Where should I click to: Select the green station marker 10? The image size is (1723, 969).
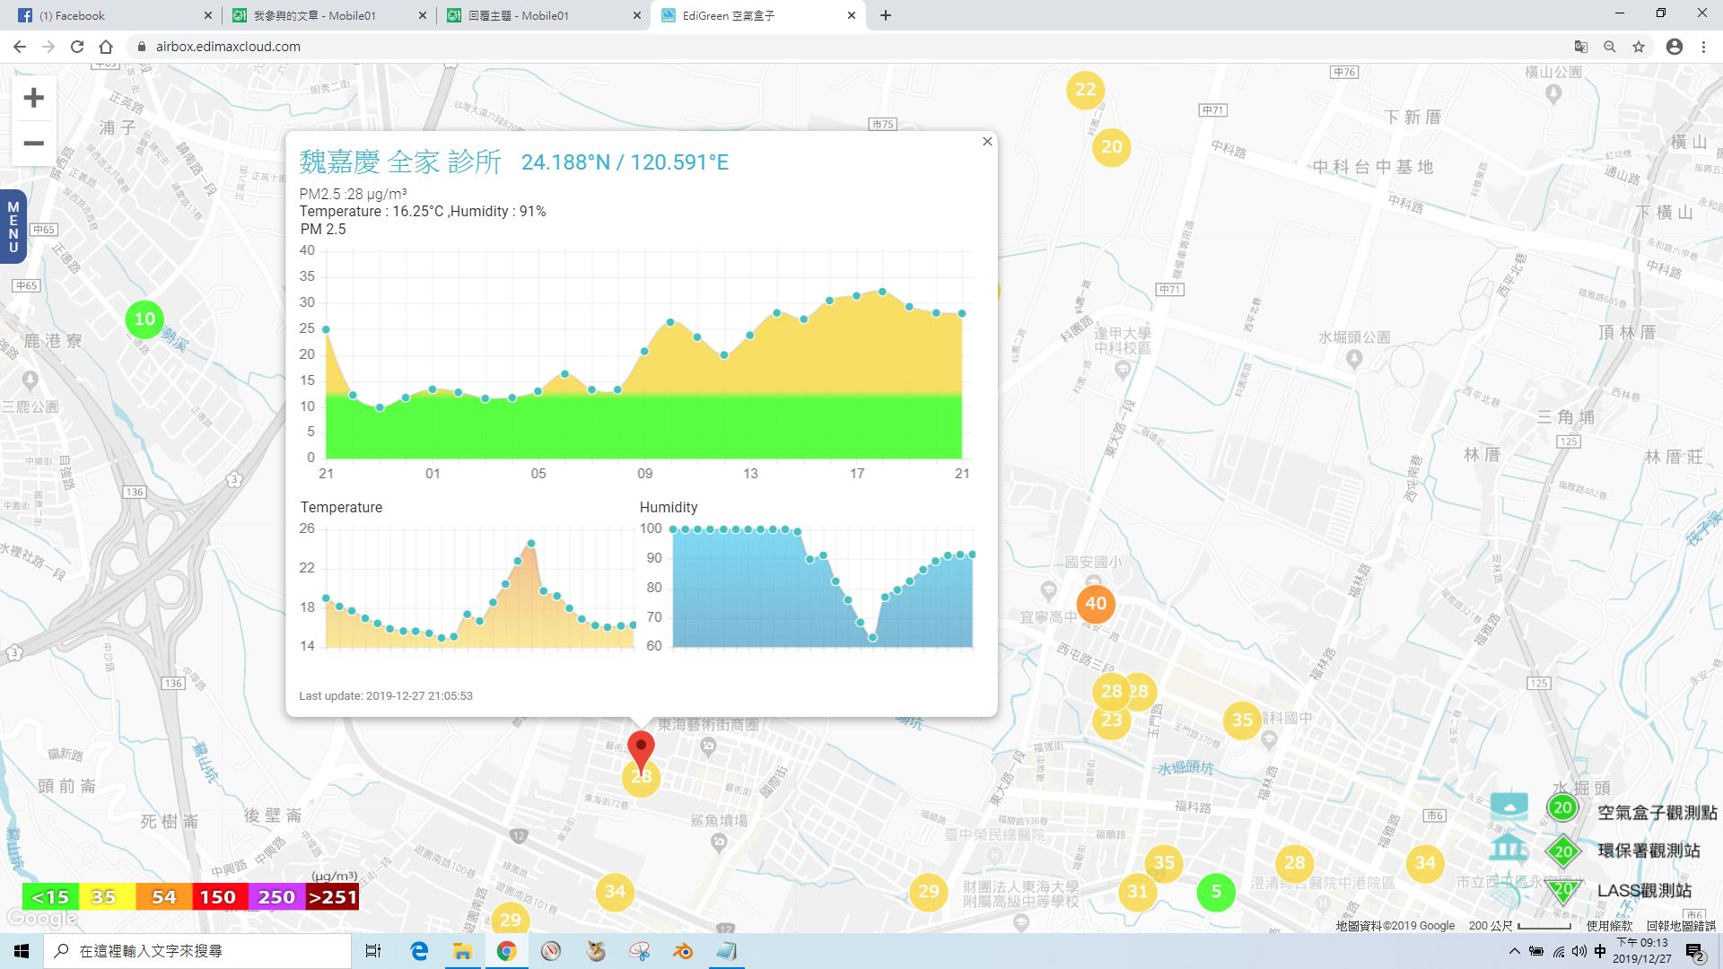(x=144, y=319)
